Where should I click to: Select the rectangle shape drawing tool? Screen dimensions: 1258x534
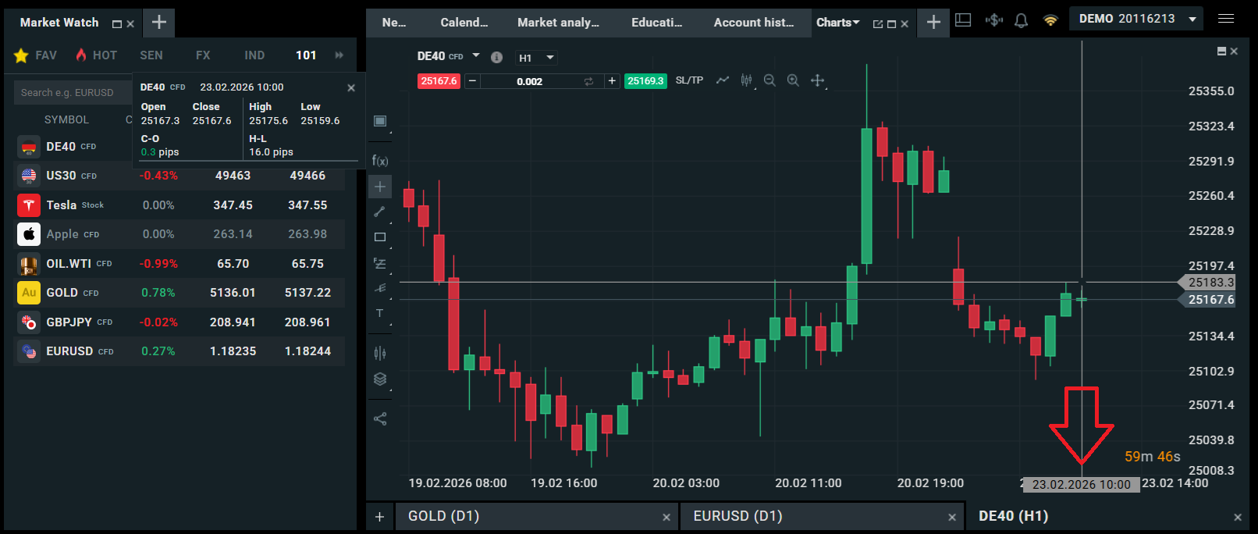(x=380, y=237)
